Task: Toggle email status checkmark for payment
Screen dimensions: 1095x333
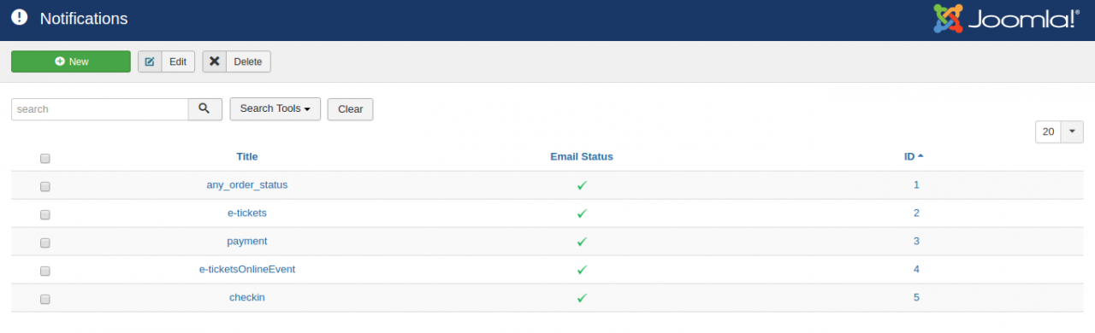Action: coord(582,242)
